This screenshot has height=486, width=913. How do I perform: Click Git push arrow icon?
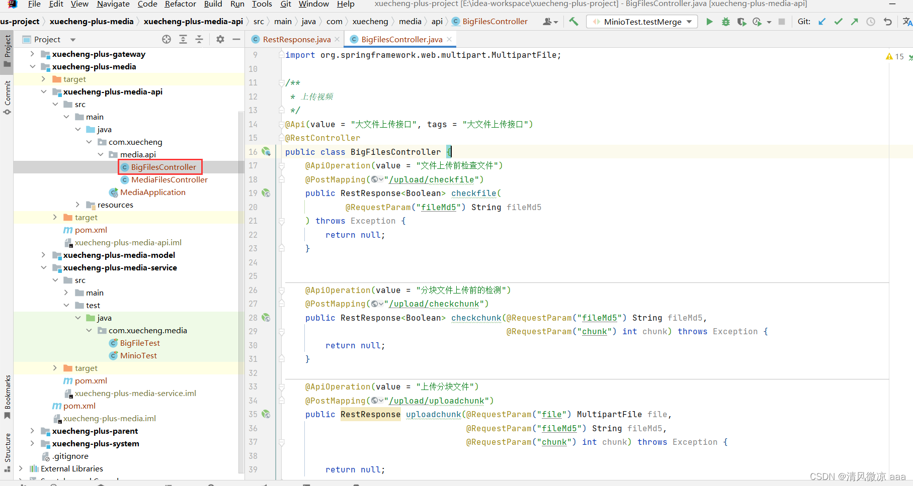tap(854, 22)
